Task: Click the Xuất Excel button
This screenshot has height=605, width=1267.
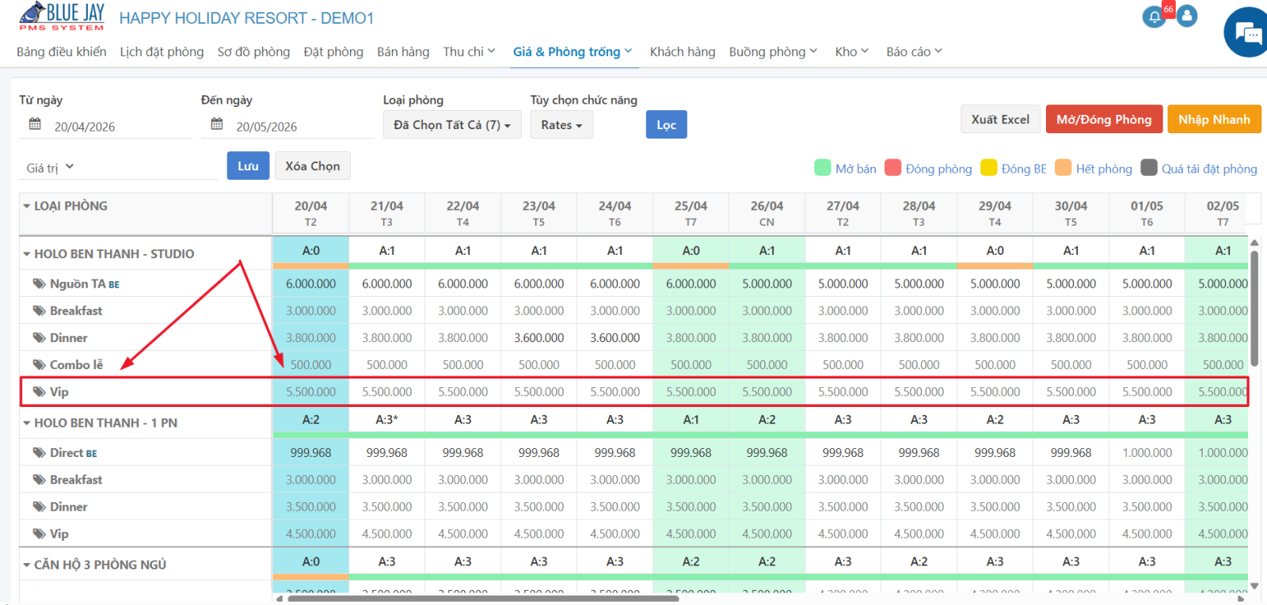Action: [1000, 120]
